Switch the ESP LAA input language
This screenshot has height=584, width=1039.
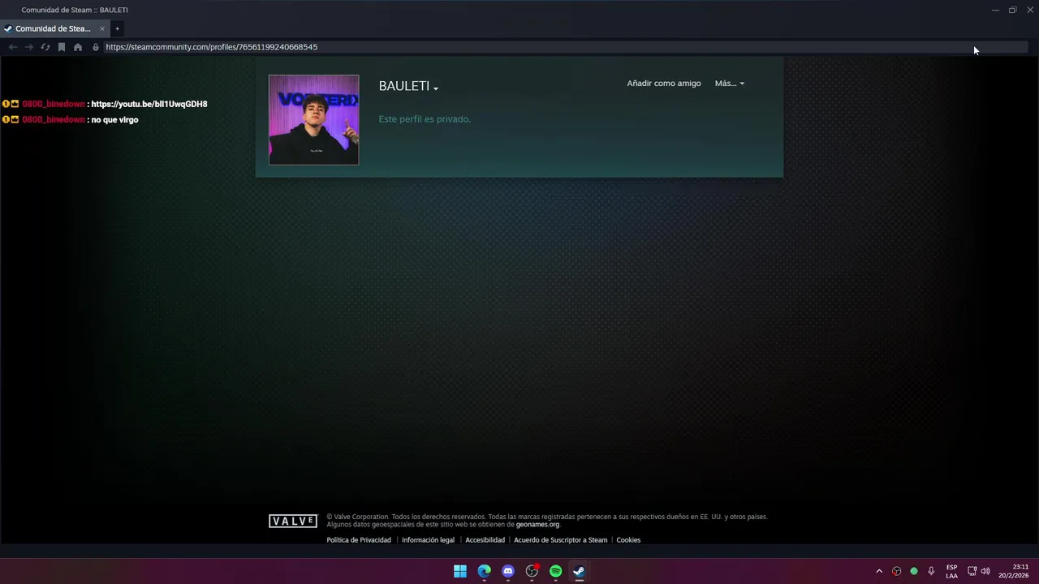coord(951,571)
